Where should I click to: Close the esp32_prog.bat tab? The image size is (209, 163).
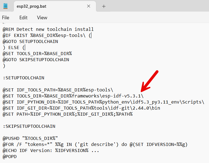coord(89,6)
